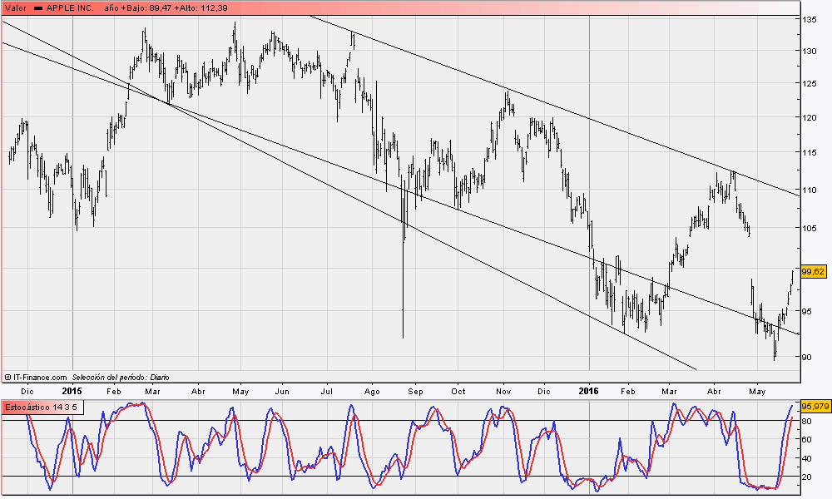Click the 2015 year marker on time axis
Screen dimensions: 832x499
click(x=72, y=390)
